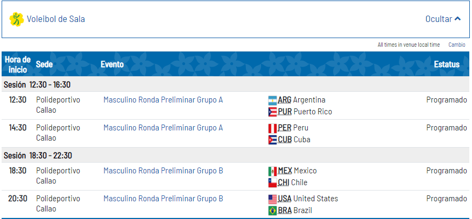
Task: Click the Brazil flag icon
Action: [x=272, y=211]
